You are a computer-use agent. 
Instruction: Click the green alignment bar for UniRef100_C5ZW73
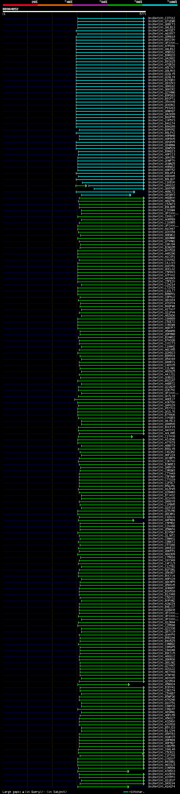tap(111, 204)
